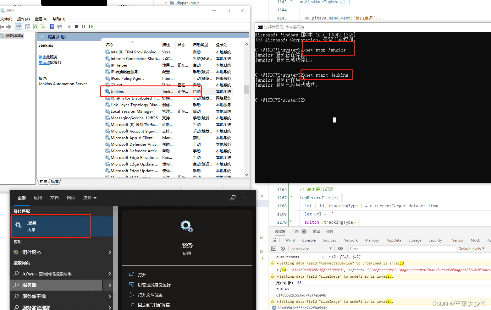Click the clear console icon
This screenshot has height=310, width=491.
283,249
